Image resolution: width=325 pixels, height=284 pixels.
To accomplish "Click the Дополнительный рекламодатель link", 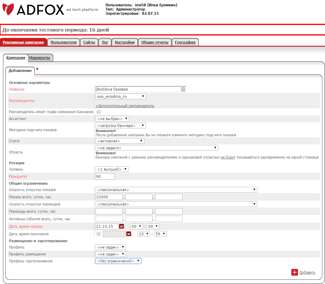I will pos(125,106).
